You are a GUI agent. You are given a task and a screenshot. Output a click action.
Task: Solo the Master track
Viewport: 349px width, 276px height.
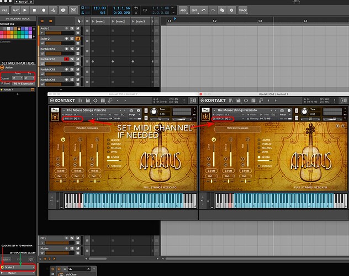pyautogui.click(x=72, y=248)
